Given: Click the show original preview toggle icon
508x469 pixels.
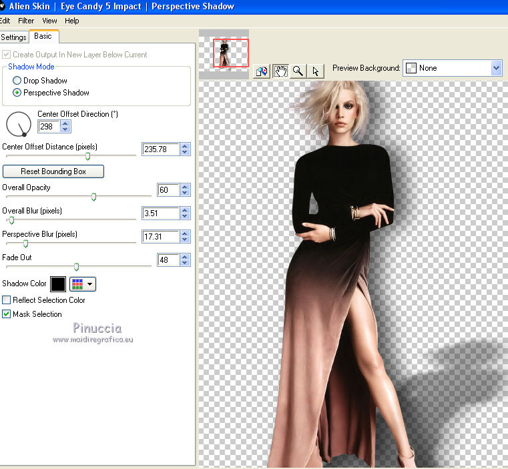Looking at the screenshot, I should [x=262, y=71].
